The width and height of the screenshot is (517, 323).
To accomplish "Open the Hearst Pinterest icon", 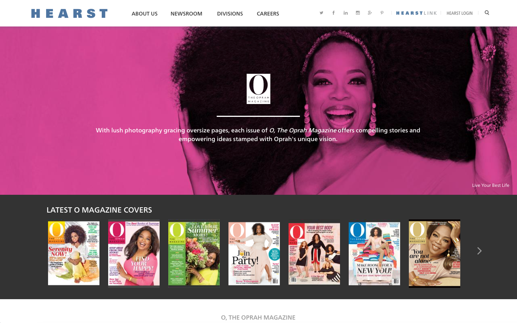I will point(382,13).
